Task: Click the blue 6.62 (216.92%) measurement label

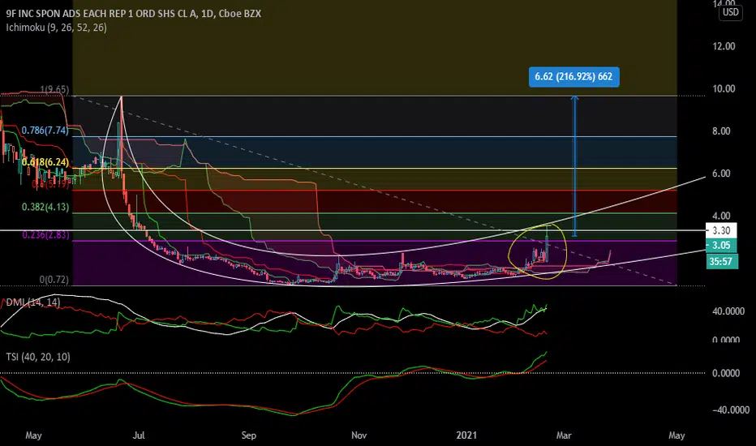Action: tap(574, 78)
